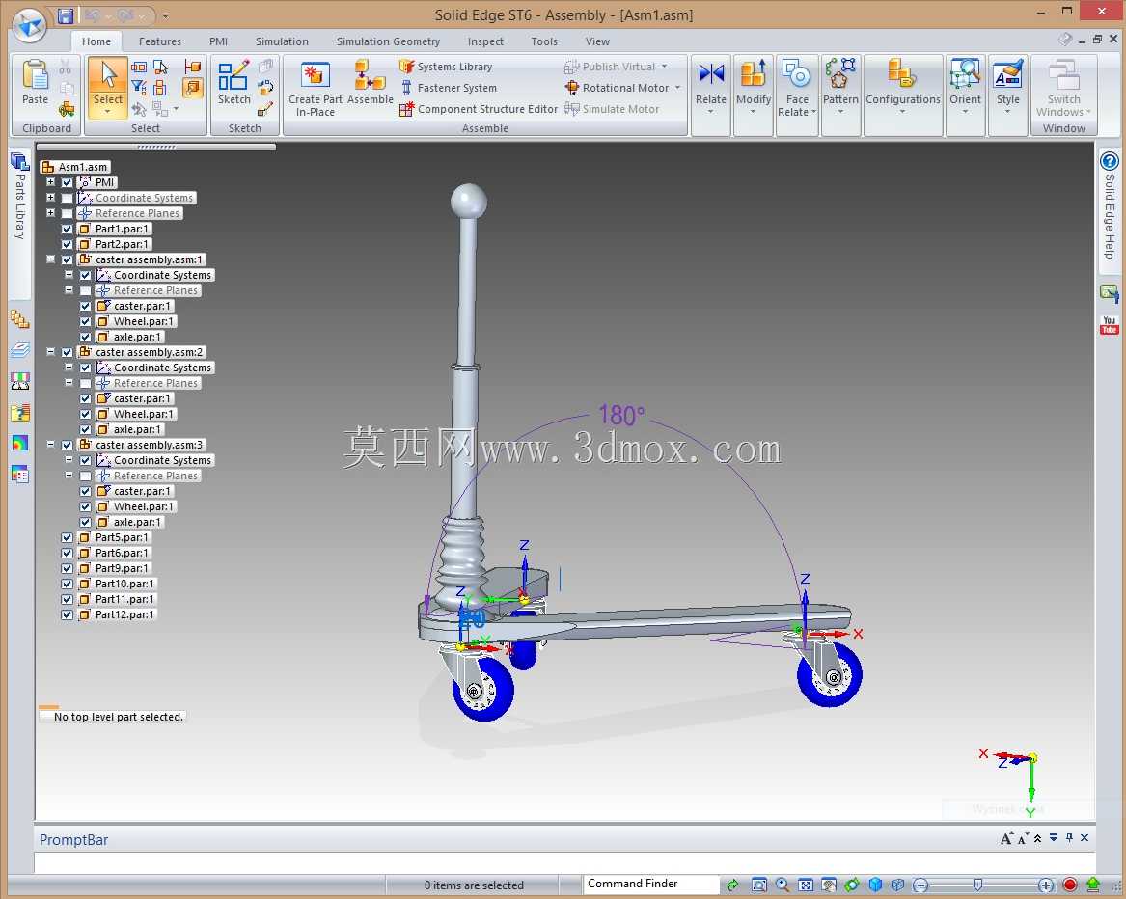Click the Command Finder search field
Image resolution: width=1126 pixels, height=899 pixels.
coord(650,884)
